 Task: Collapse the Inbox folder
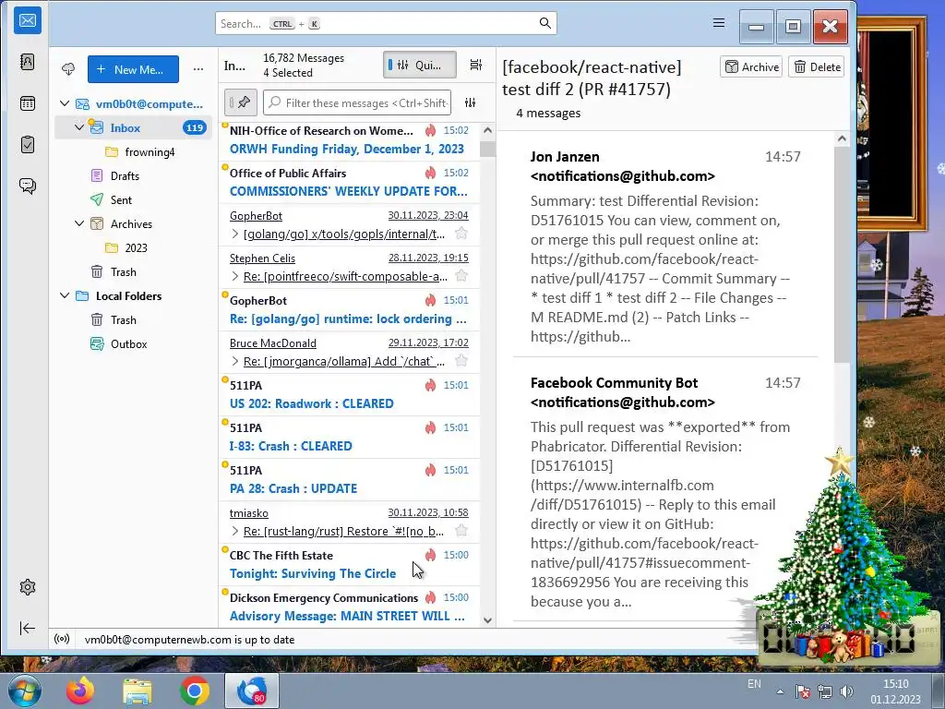pyautogui.click(x=79, y=127)
